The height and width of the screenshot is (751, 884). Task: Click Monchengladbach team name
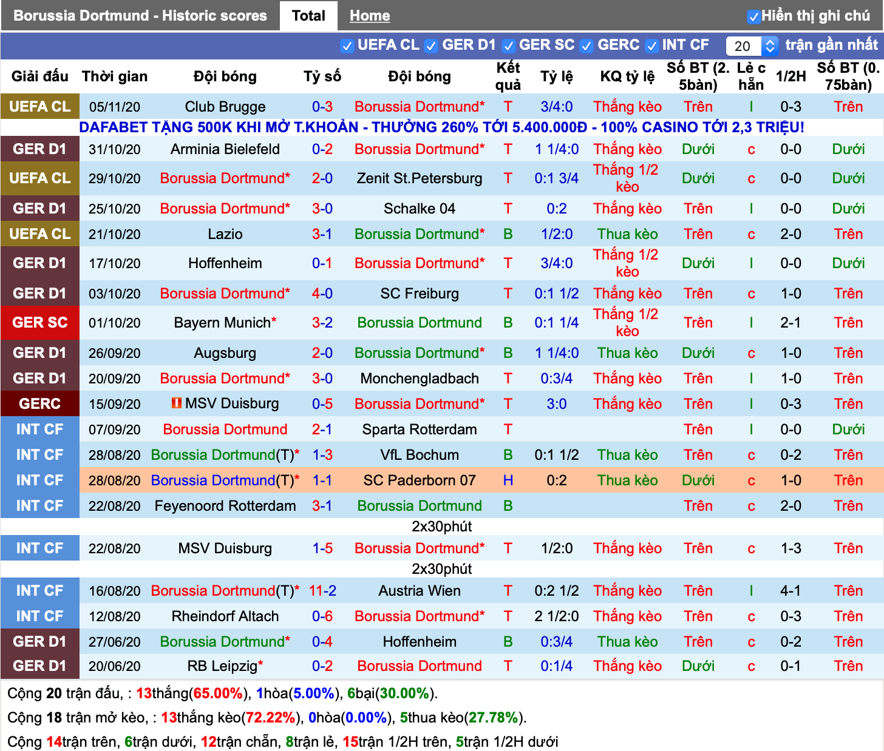point(420,379)
